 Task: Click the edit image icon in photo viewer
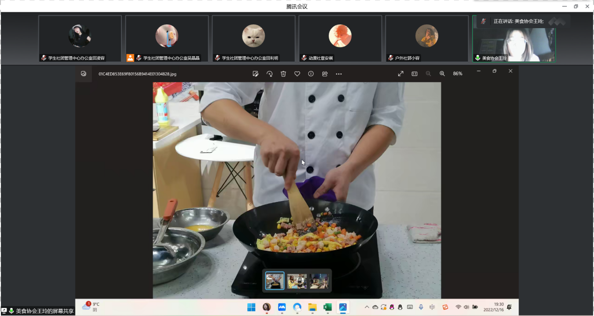coord(255,74)
